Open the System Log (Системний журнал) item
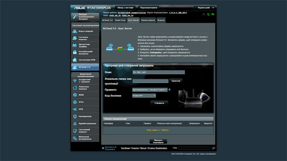Image resolution: width=287 pixels, height=161 pixels. (x=85, y=131)
